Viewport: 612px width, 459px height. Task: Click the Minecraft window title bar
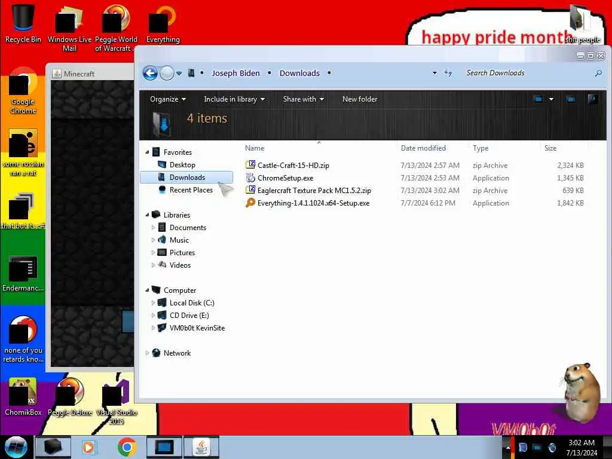click(92, 74)
